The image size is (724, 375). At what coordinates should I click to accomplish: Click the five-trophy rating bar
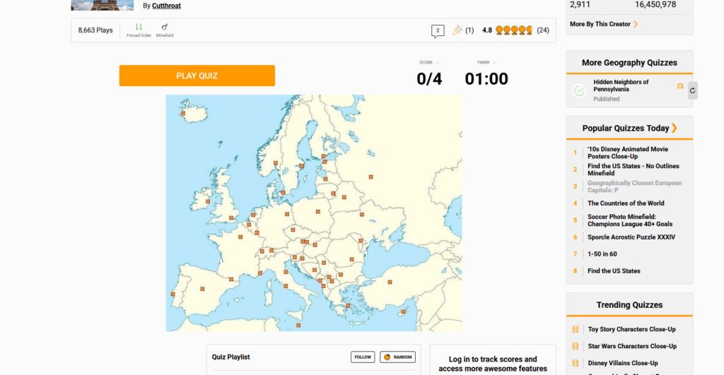(514, 30)
